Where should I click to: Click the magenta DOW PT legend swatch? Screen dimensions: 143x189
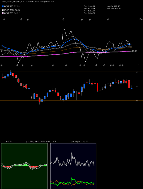(x=3, y=13)
